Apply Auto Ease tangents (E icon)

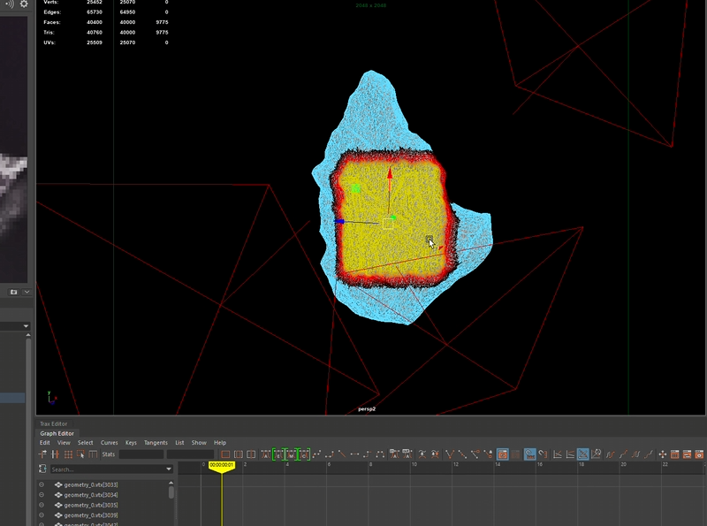(278, 454)
